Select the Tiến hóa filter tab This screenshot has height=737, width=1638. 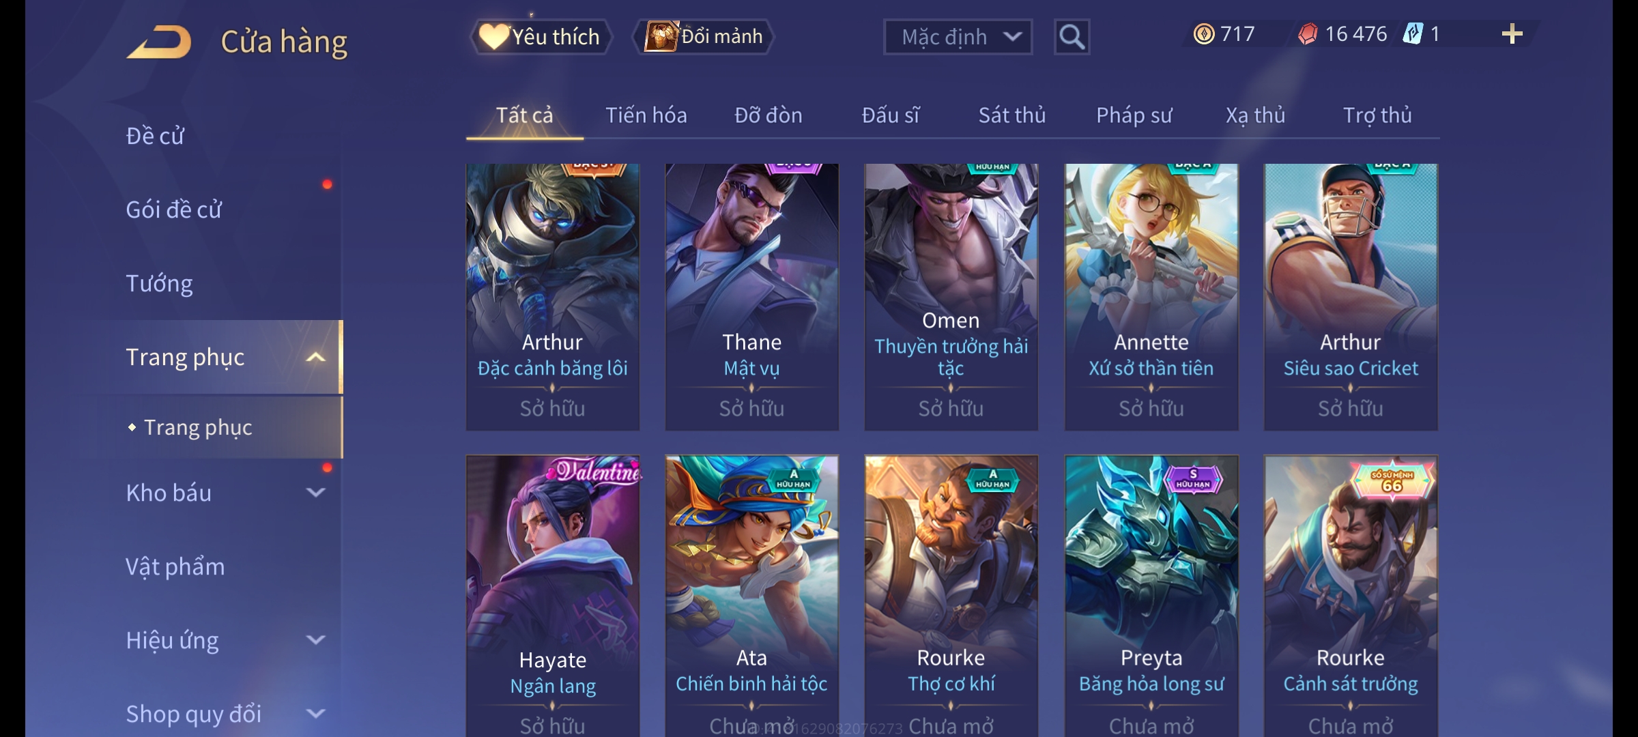click(646, 115)
